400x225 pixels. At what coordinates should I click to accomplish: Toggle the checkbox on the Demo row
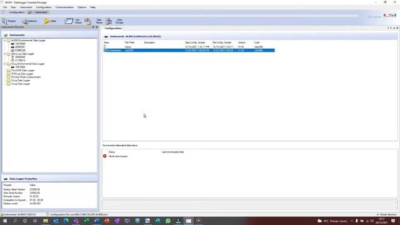(x=105, y=47)
